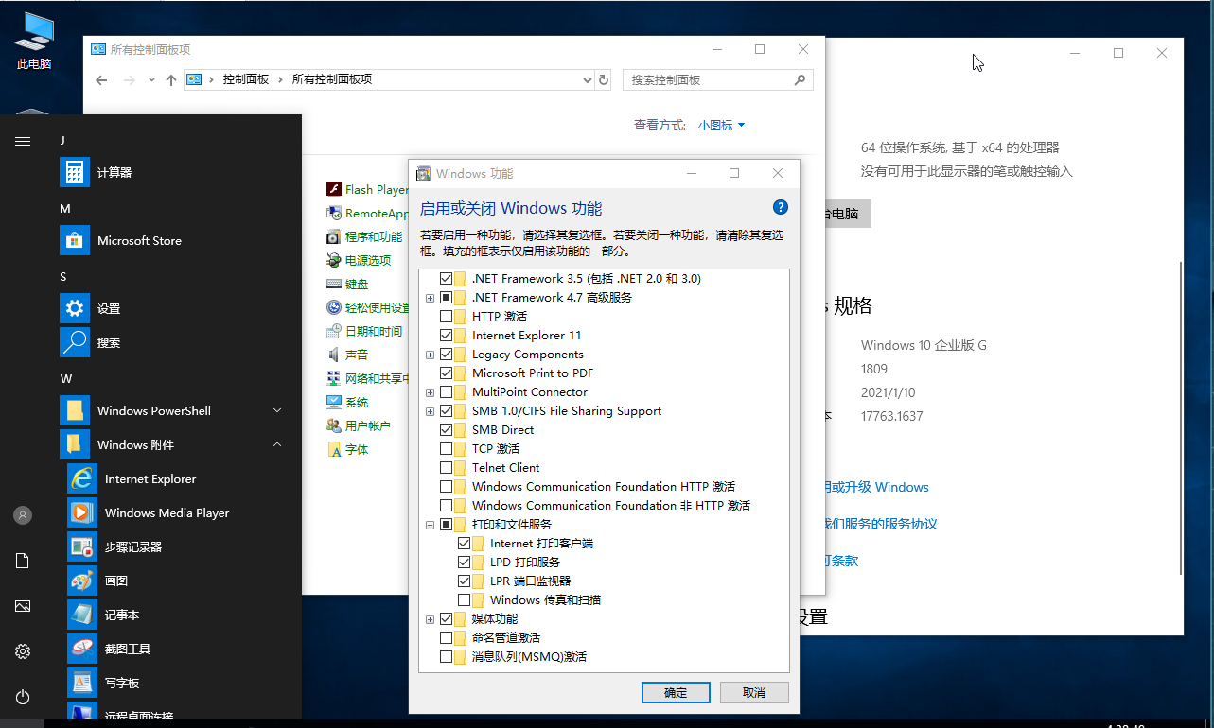Open Power Options (电源选项) control panel item
Viewport: 1214px width, 728px height.
359,260
